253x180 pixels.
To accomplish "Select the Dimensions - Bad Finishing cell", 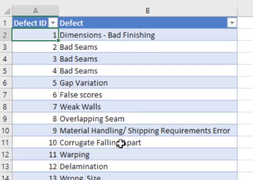I will 148,35.
